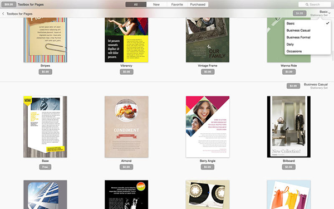Buy Basic stationery set for $4.99
Screen dimensions: 334x209
[x=299, y=13]
